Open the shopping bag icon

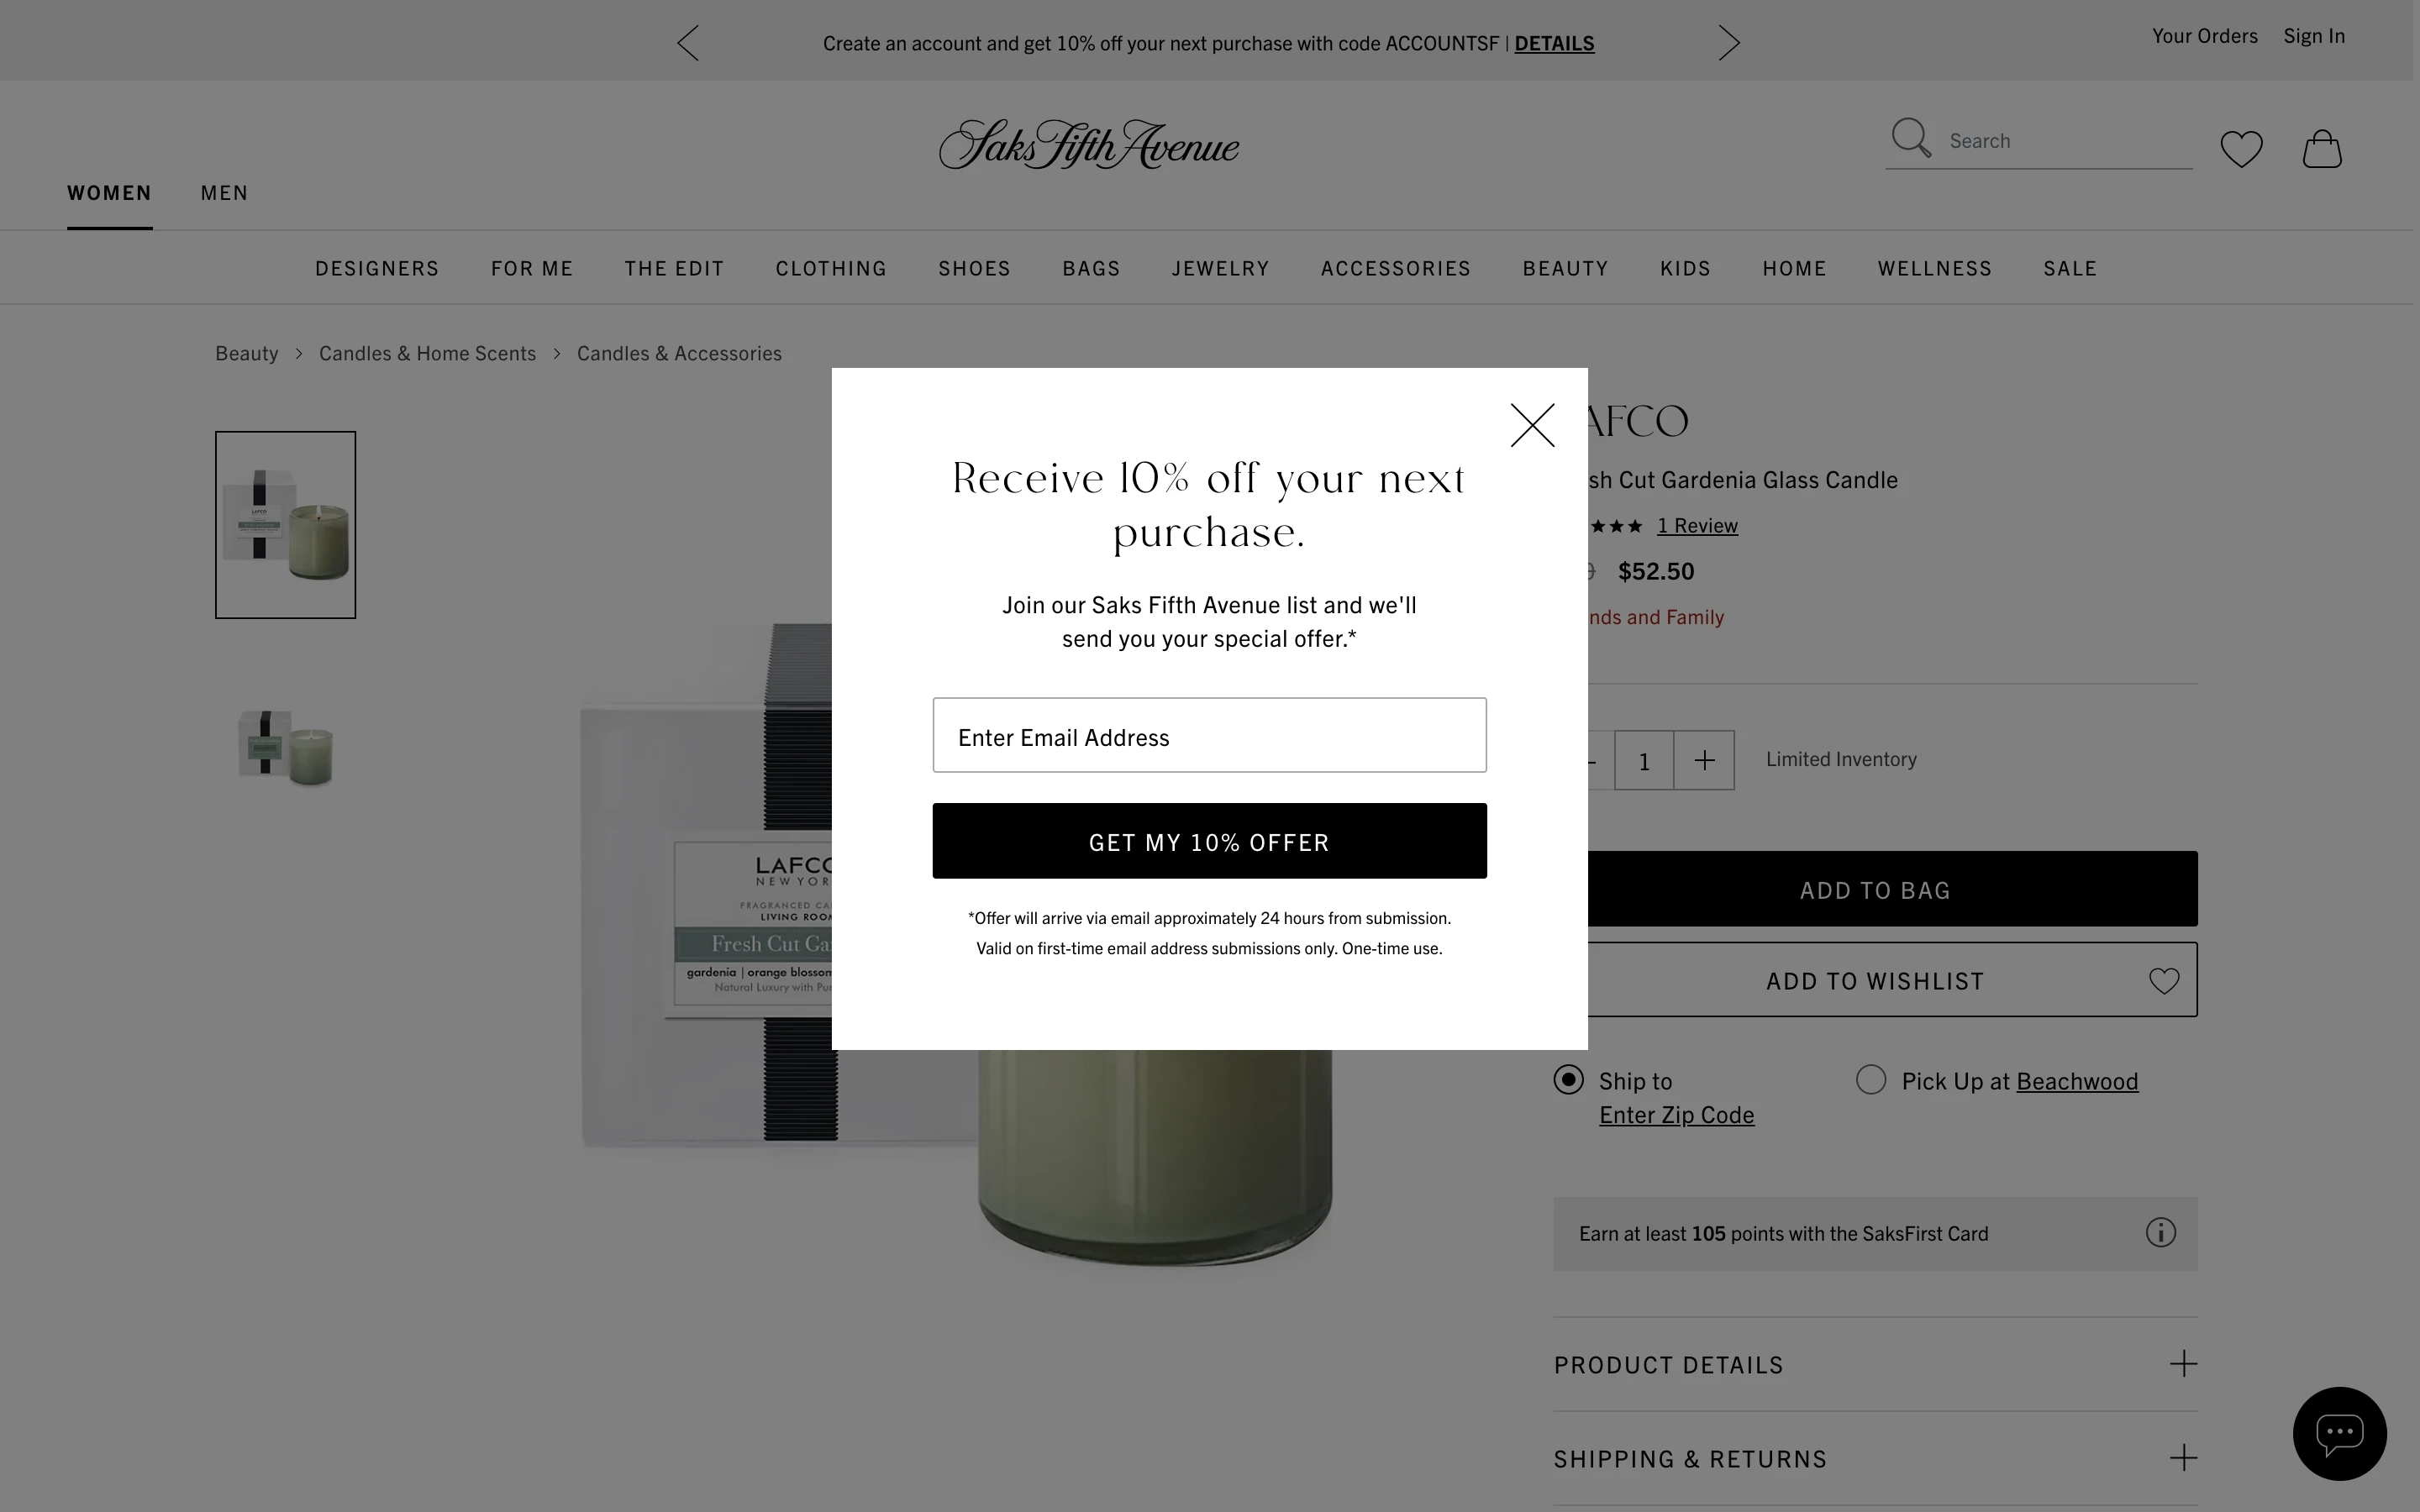(2322, 149)
